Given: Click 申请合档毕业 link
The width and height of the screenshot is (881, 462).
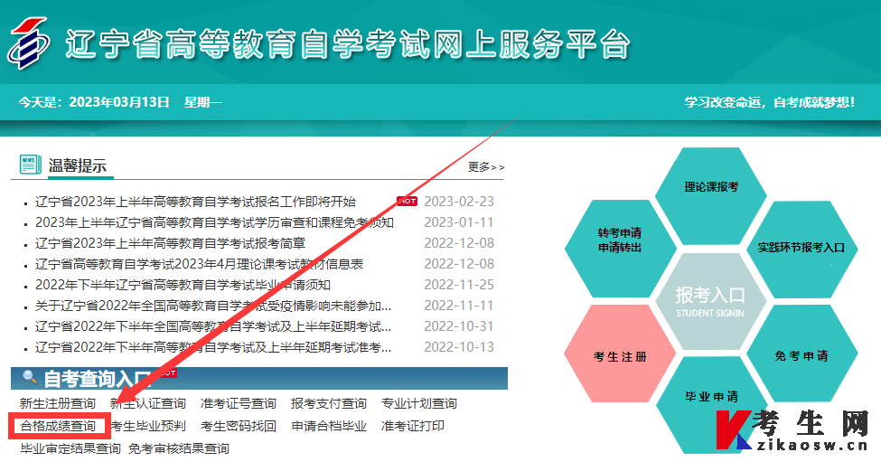Looking at the screenshot, I should 329,426.
